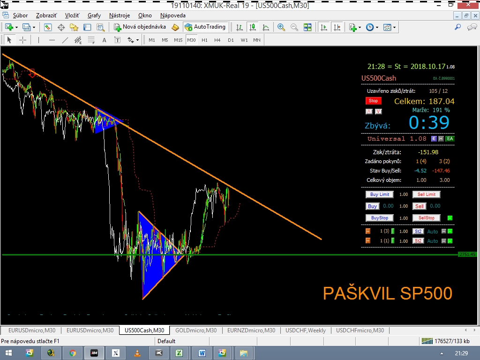This screenshot has width=480, height=360.
Task: Click the Nová objednávka button
Action: click(x=140, y=27)
